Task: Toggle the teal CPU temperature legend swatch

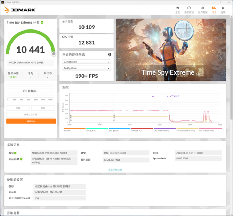Action: [97, 129]
